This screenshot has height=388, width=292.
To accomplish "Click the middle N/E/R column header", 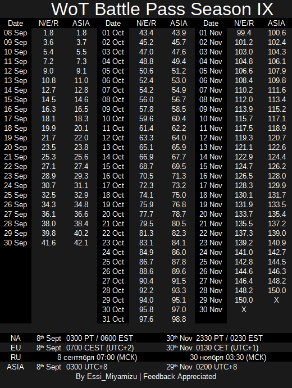I will coord(146,23).
